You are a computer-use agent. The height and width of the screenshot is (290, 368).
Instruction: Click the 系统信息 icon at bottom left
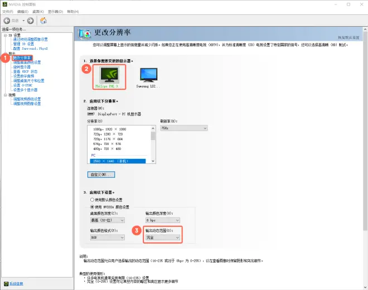click(x=6, y=284)
